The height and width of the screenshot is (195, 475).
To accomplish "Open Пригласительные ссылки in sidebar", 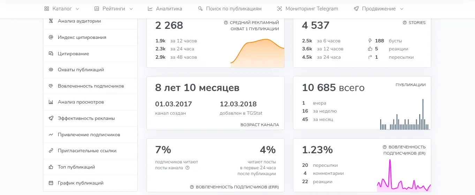I will pos(90,151).
